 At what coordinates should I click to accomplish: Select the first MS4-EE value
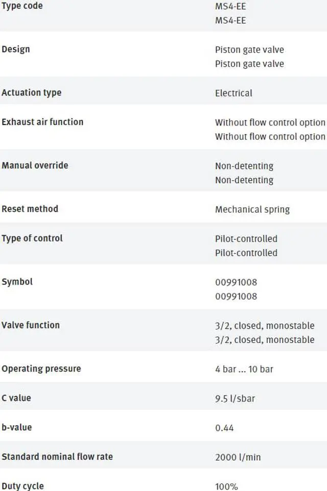(230, 6)
